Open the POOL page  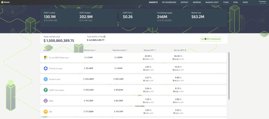[x=236, y=2]
